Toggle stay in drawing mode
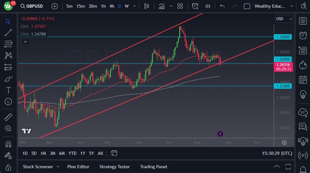310x173 pixels. (8, 156)
